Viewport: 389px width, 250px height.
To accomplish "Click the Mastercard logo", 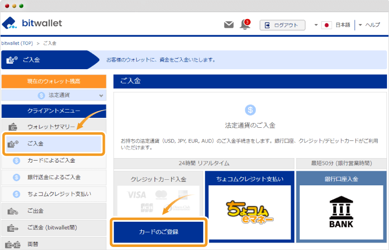I will point(161,195).
